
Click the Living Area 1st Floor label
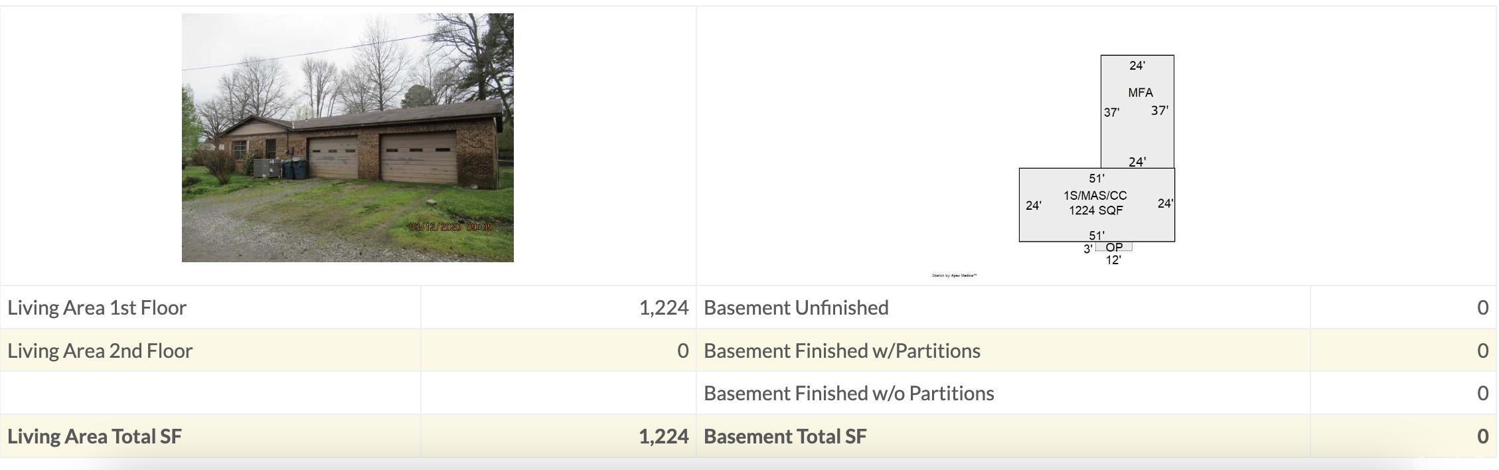point(97,307)
